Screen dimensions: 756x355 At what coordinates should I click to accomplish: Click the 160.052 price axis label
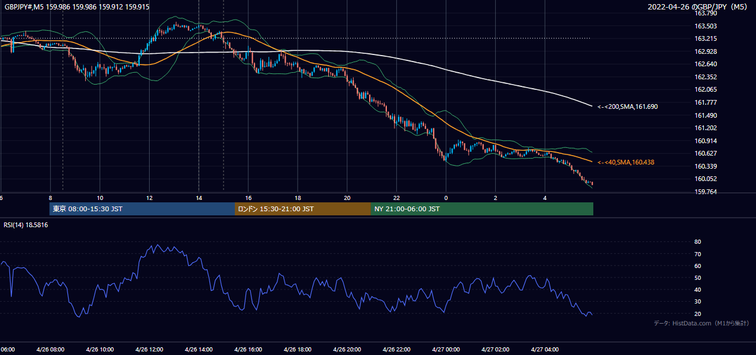pyautogui.click(x=706, y=179)
